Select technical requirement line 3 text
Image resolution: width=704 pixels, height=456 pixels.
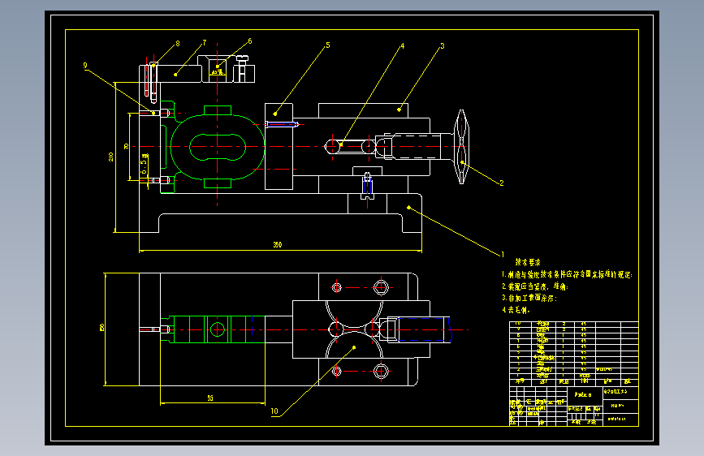[529, 298]
